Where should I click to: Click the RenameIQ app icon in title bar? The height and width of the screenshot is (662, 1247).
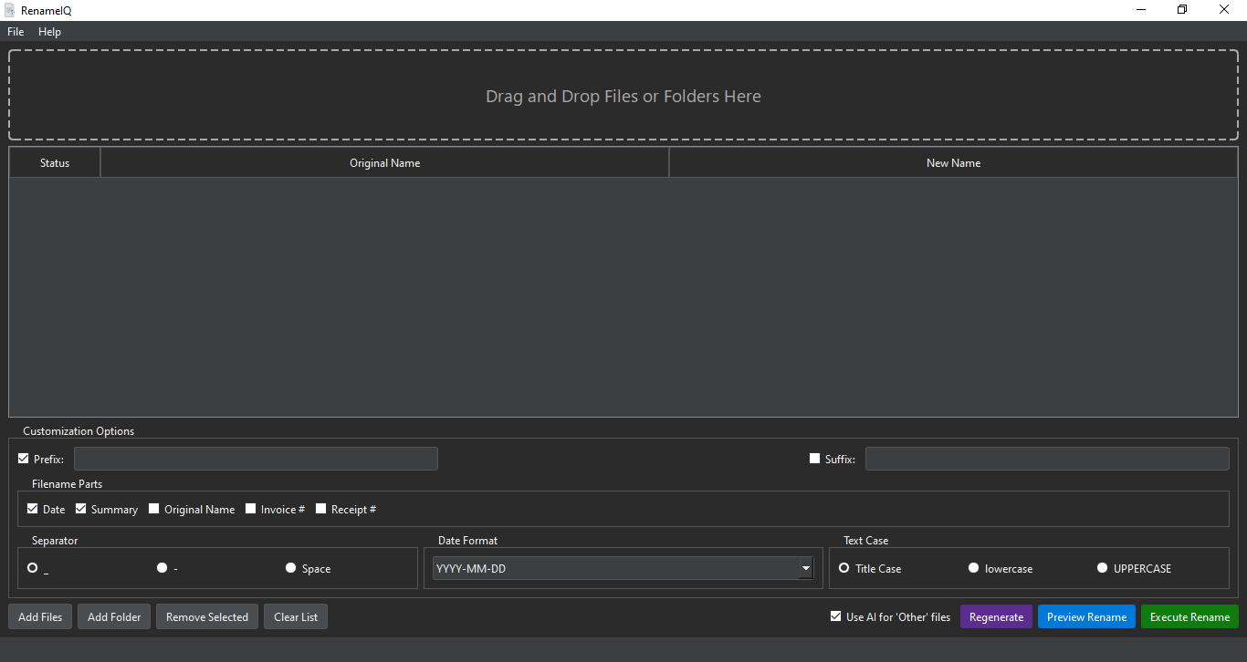(11, 10)
